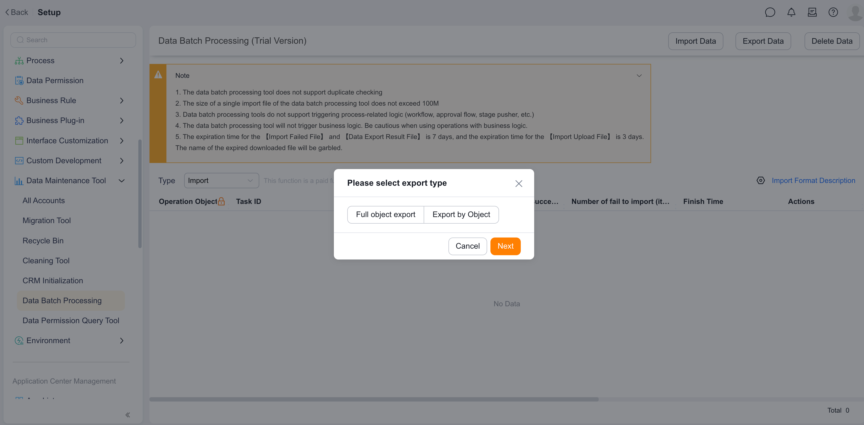Open Cleaning Tool in sidebar

[46, 261]
